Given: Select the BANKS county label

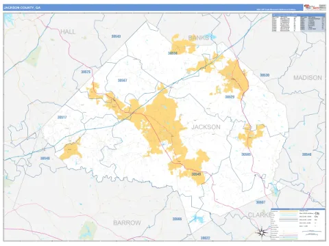Looking at the screenshot, I should click(199, 38).
